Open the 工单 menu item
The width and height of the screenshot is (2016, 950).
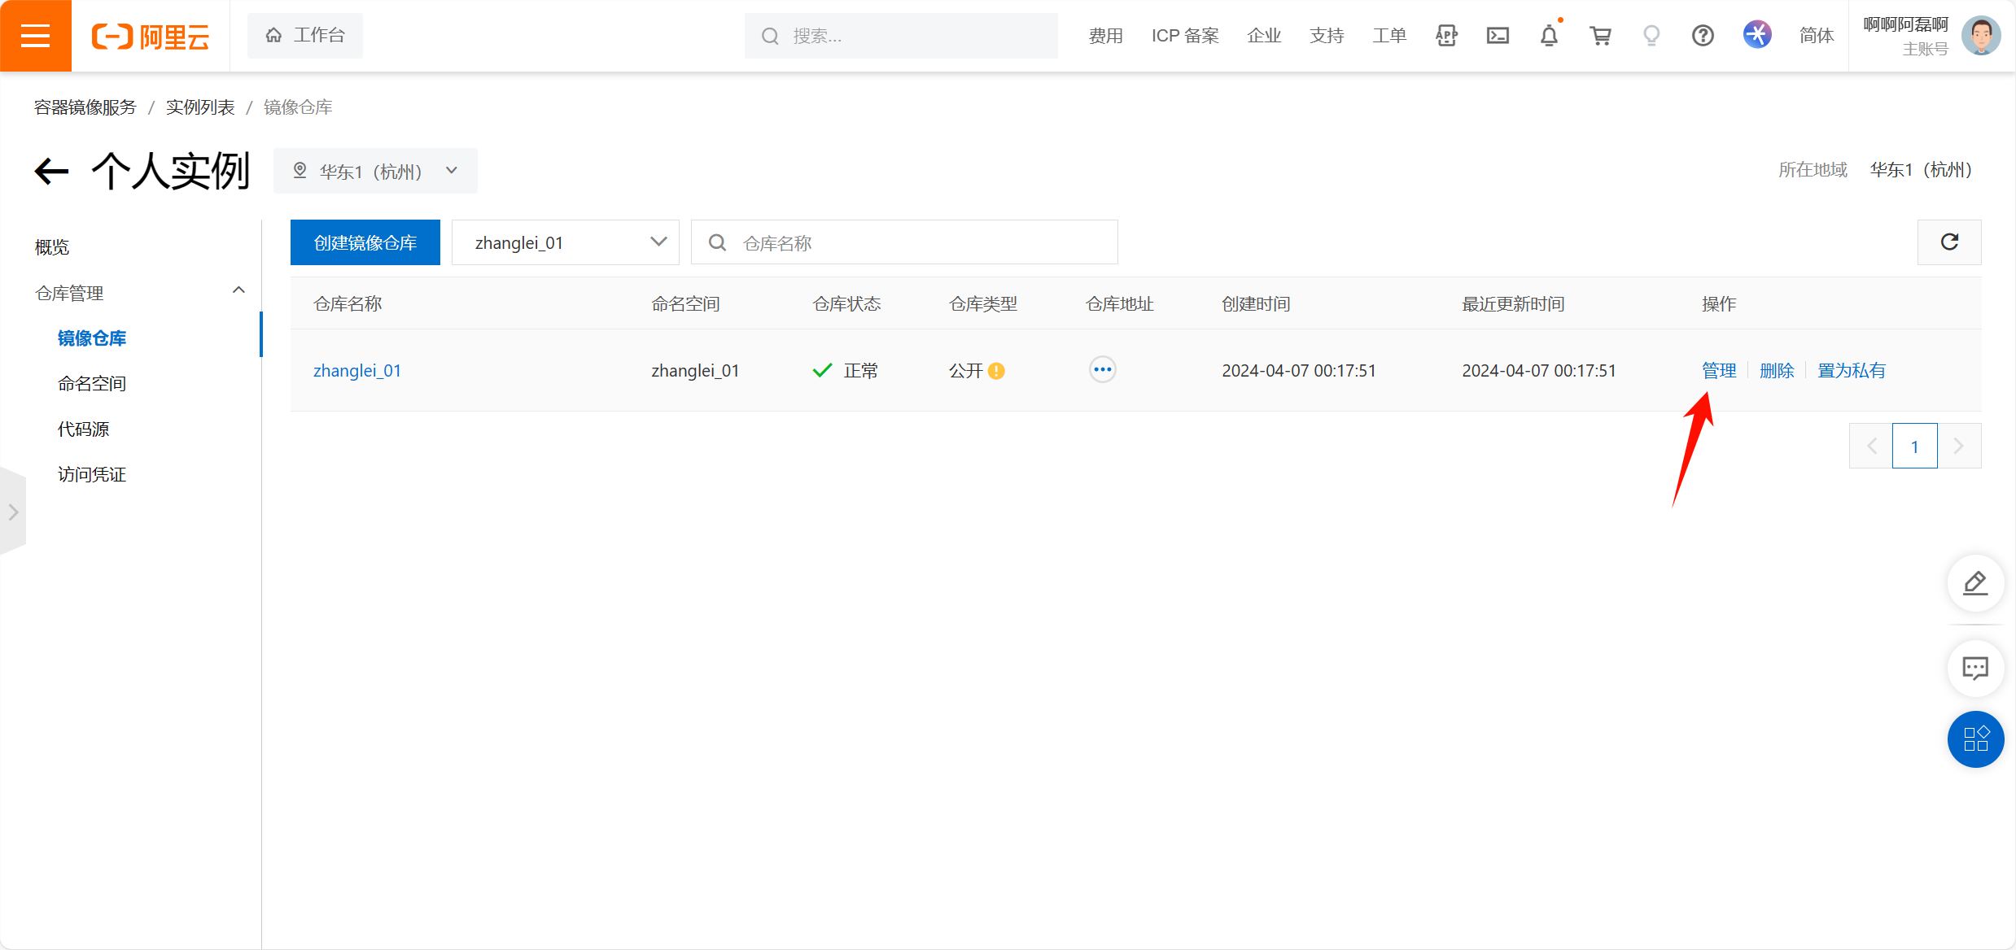[1389, 35]
